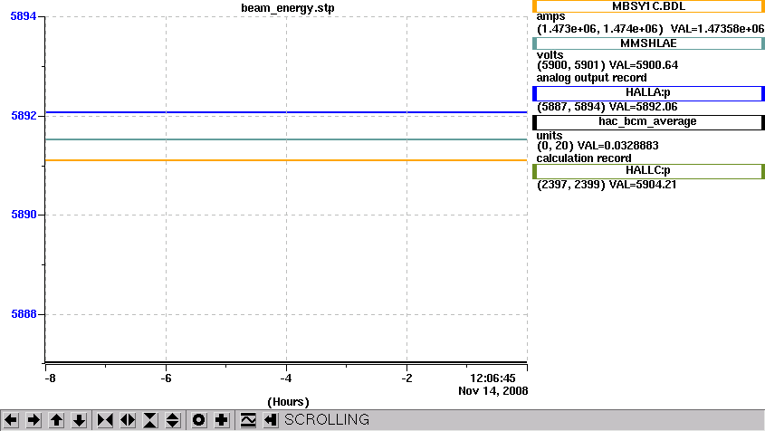
Task: Select the MBSY1C.BDL curve legend entry
Action: coord(648,6)
